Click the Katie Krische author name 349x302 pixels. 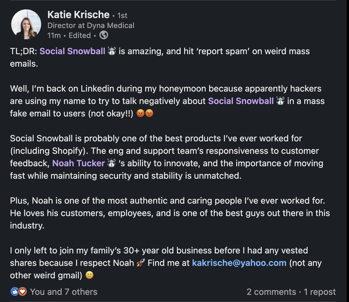[78, 15]
